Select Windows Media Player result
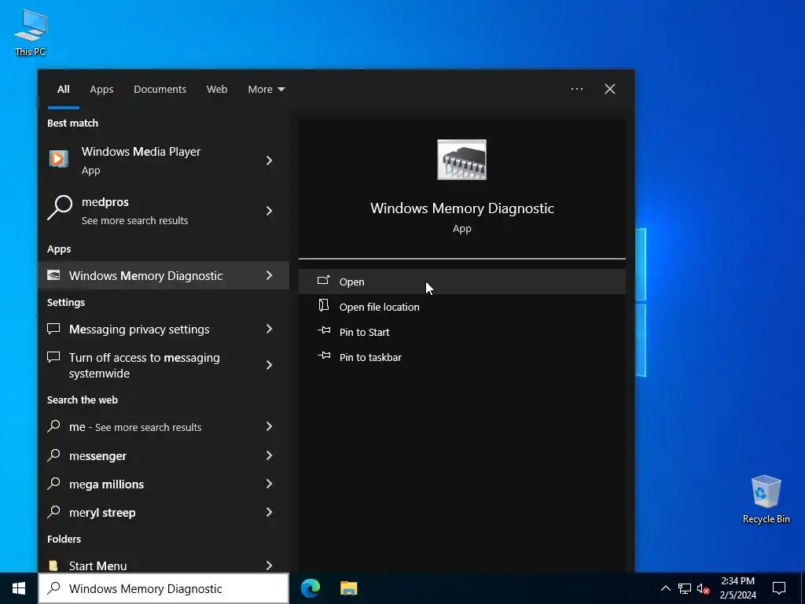The height and width of the screenshot is (604, 805). [164, 160]
